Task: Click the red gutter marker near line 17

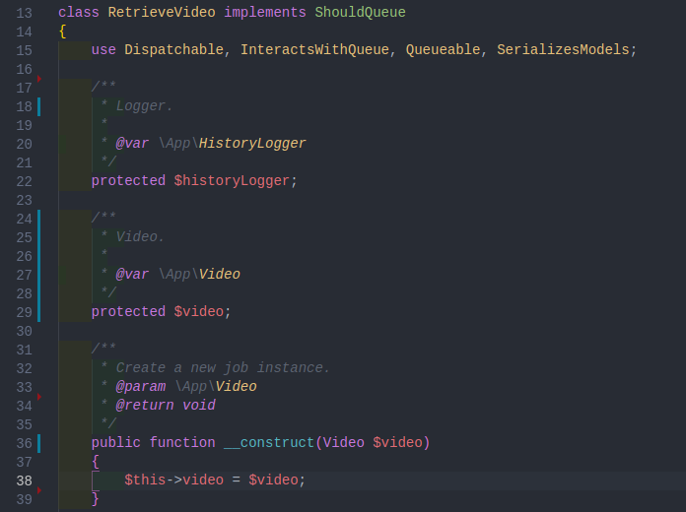Action: 39,79
